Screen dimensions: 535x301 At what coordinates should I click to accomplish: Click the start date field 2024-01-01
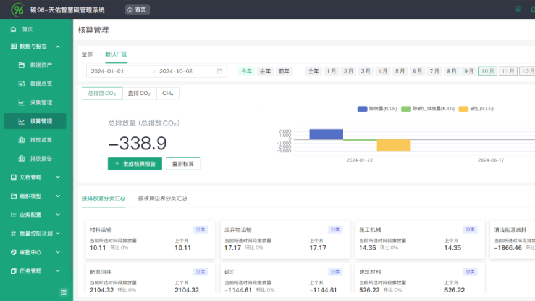click(108, 71)
